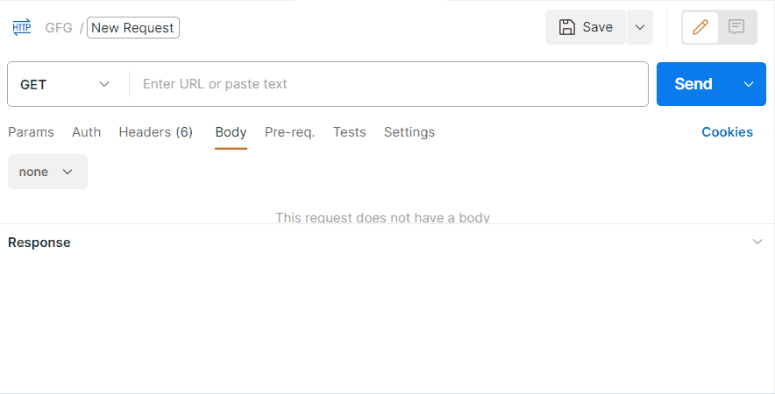This screenshot has width=775, height=394.
Task: Collapse the Response panel chevron
Action: click(x=757, y=243)
